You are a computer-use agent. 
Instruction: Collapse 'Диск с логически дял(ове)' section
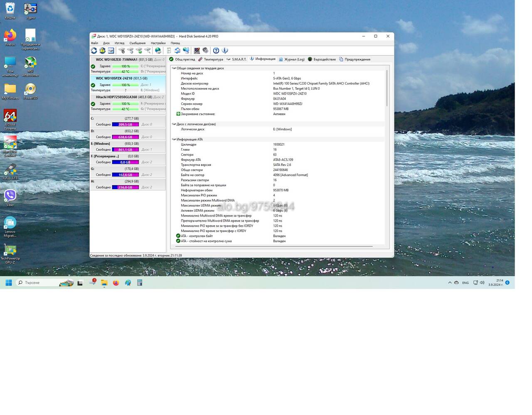click(174, 124)
